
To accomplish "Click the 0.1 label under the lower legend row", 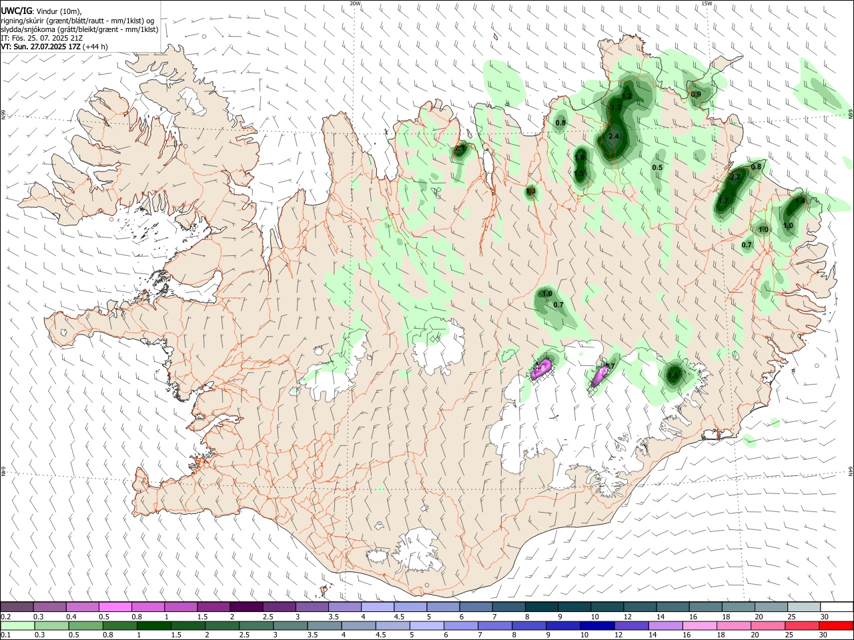I will point(5,635).
